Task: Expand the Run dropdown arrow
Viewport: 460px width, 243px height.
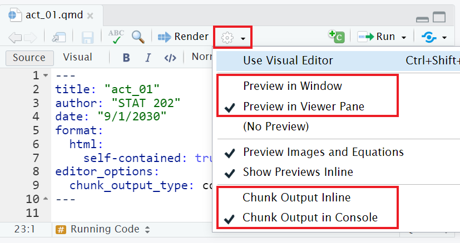Action: click(x=404, y=38)
